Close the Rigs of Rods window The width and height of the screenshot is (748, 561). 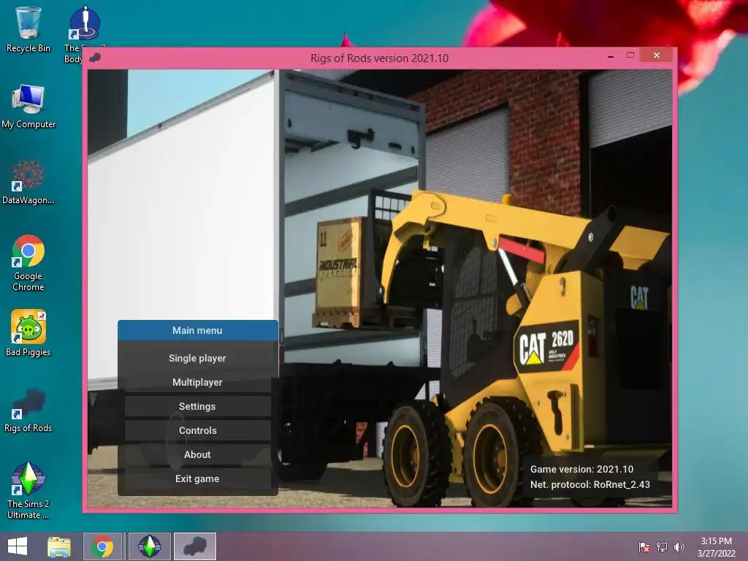click(657, 56)
